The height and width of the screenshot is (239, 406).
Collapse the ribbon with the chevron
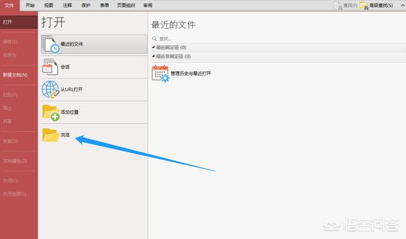pyautogui.click(x=403, y=6)
